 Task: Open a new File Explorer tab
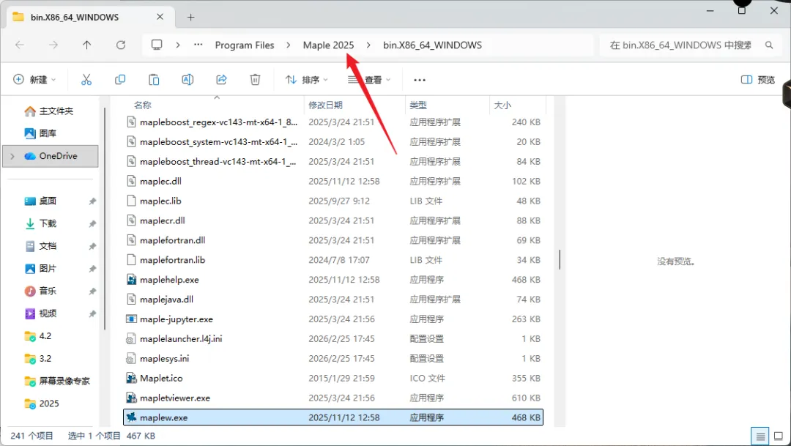pyautogui.click(x=190, y=17)
